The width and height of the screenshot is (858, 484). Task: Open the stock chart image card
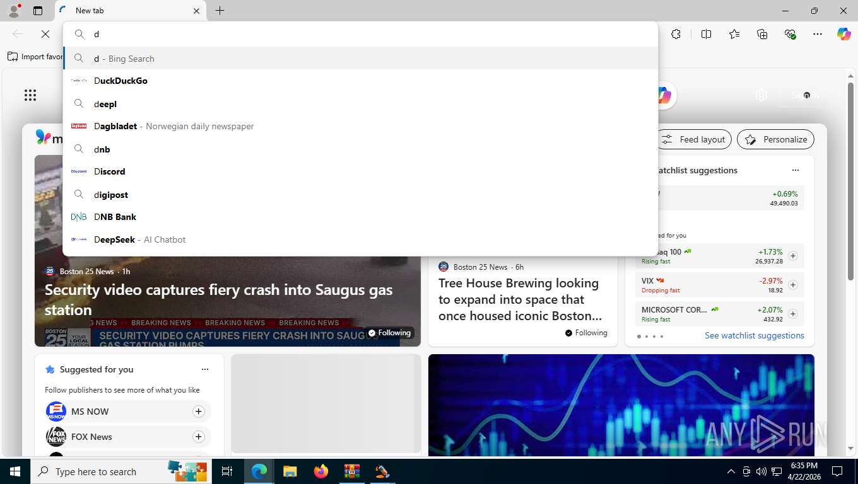[621, 405]
